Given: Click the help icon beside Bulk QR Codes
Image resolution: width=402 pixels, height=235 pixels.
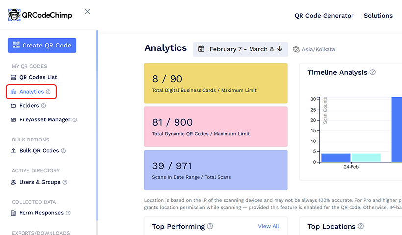Looking at the screenshot, I should click(x=63, y=151).
